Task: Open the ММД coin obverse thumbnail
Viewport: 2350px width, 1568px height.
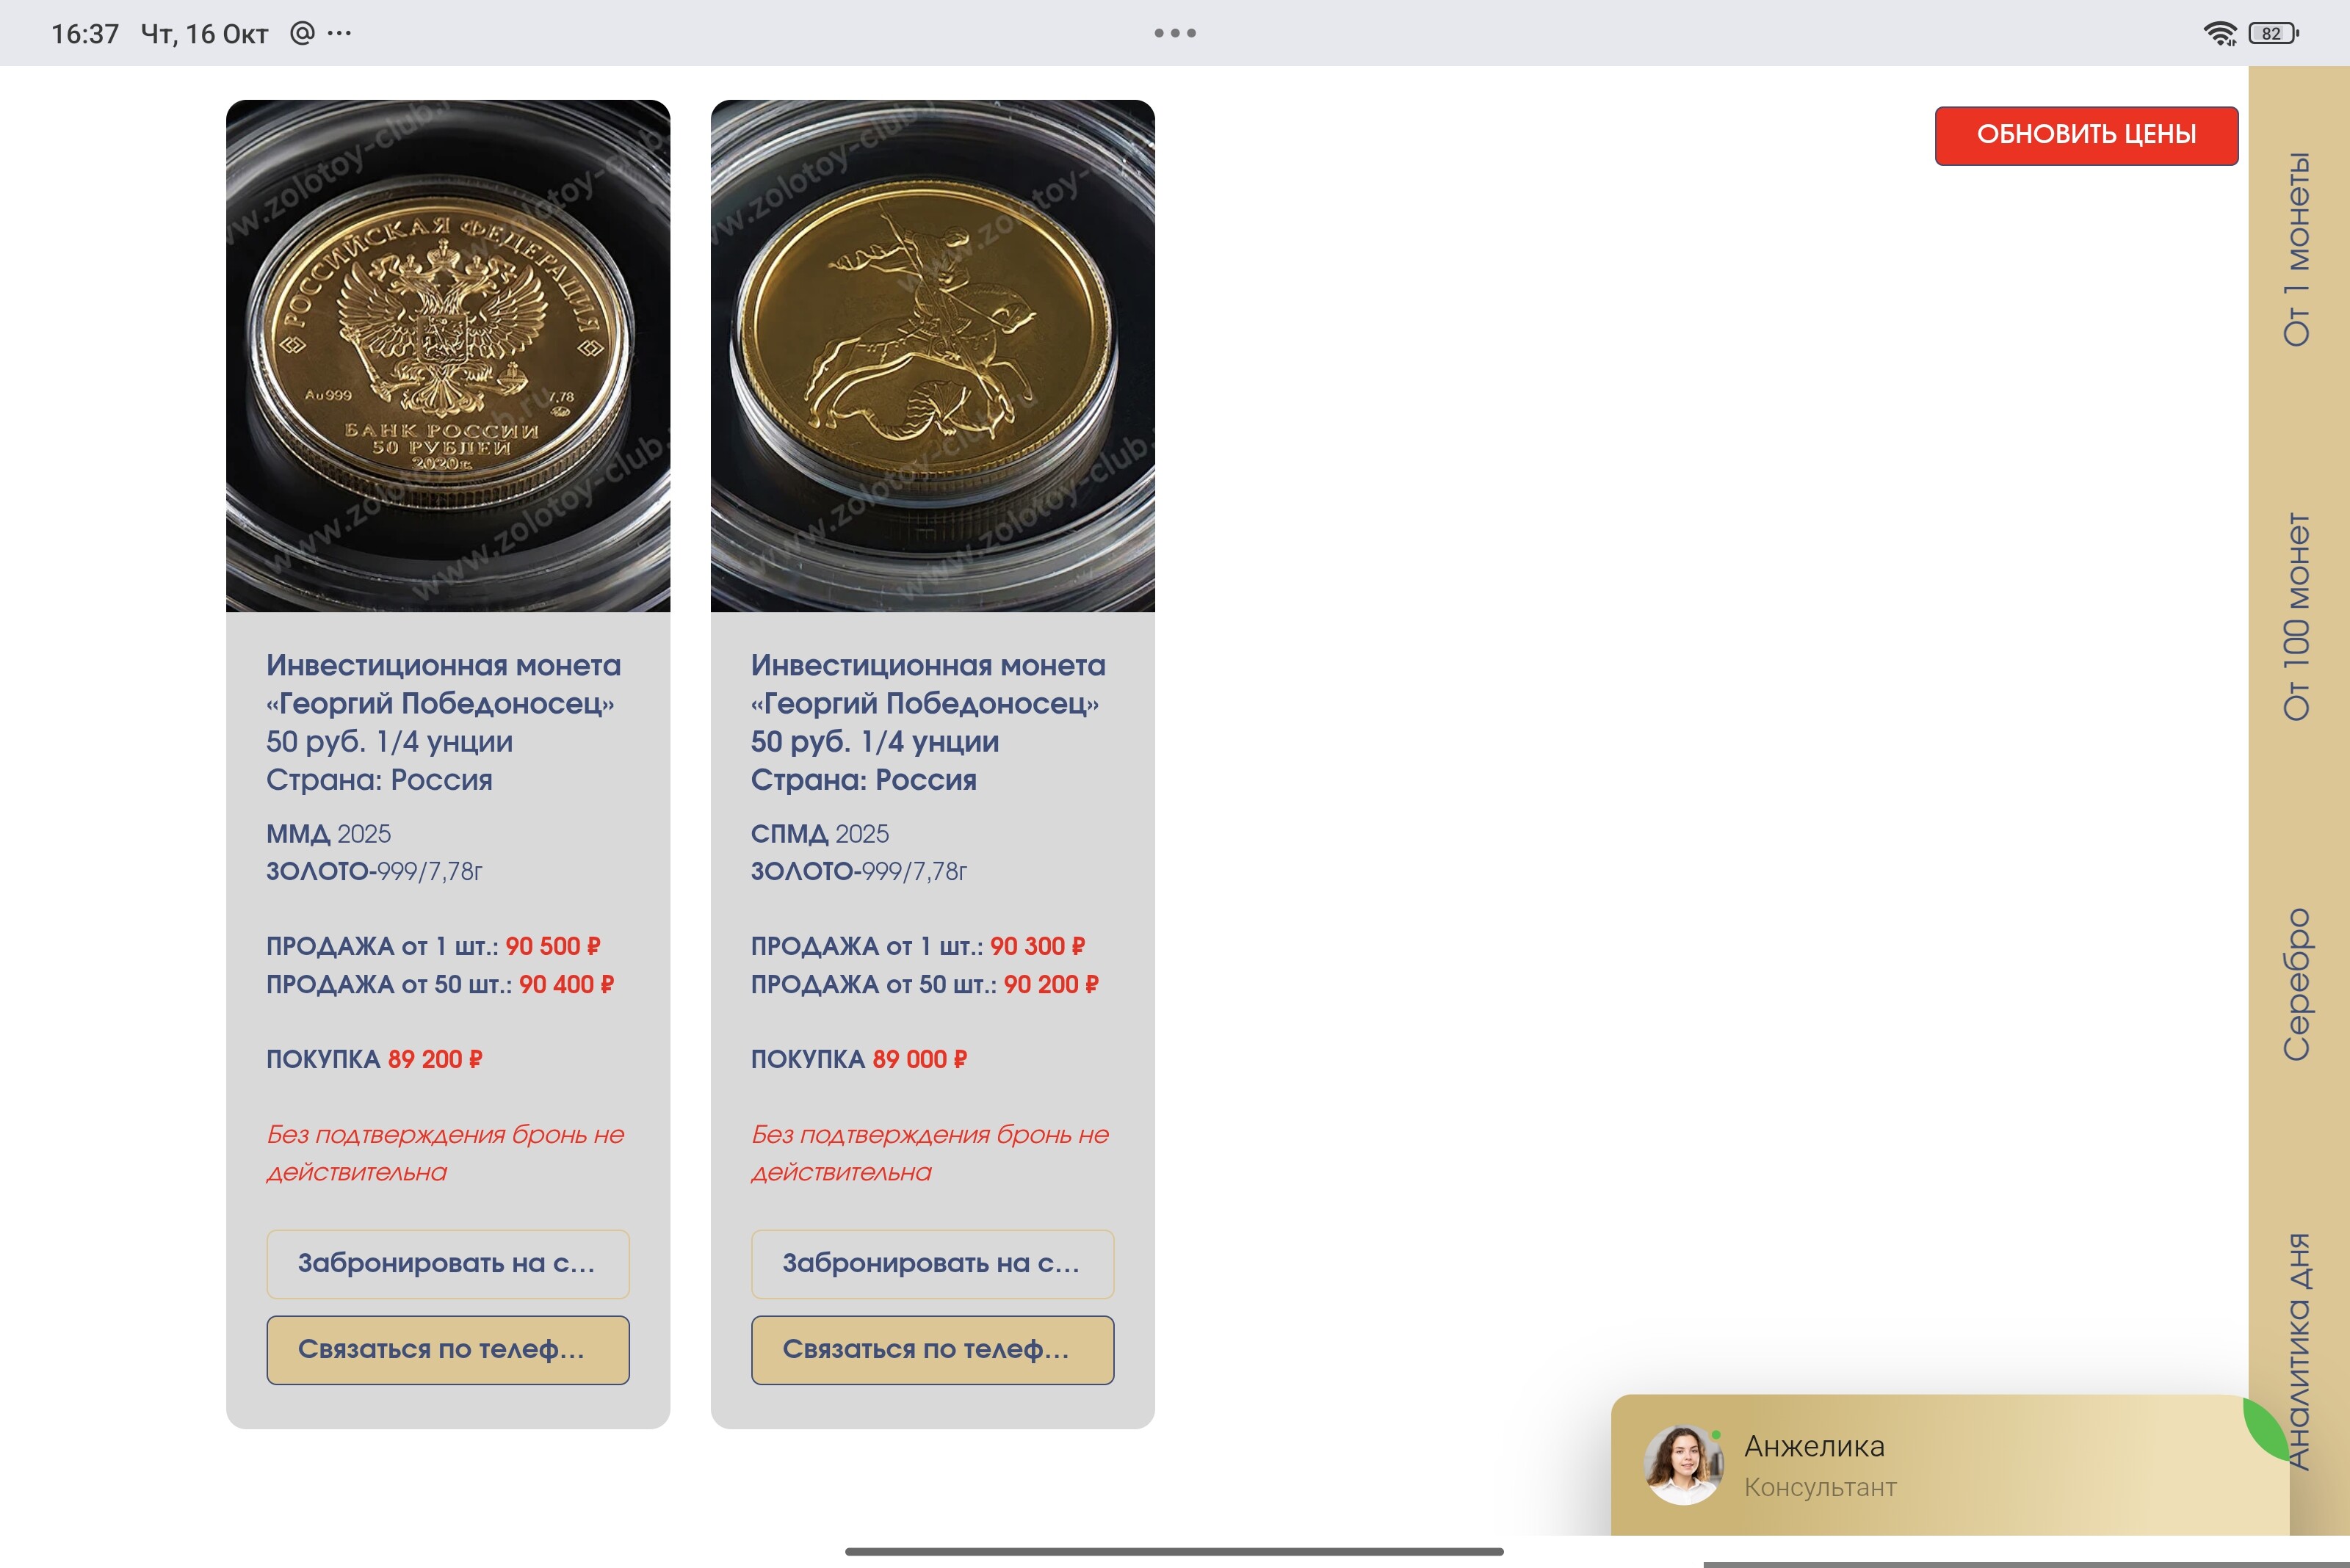Action: point(448,355)
